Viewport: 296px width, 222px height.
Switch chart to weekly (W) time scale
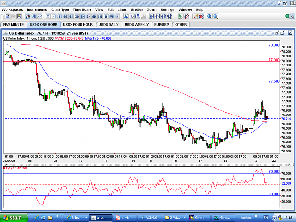pyautogui.click(x=112, y=17)
